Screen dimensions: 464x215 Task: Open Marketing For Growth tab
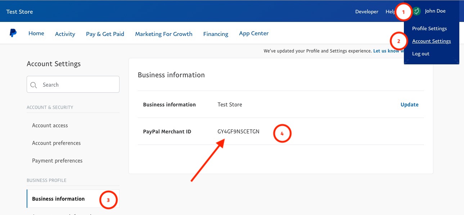(164, 34)
